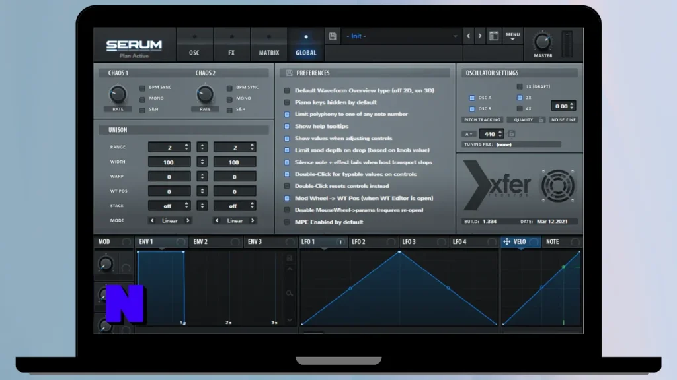Enable MPE Enabled by default
677x380 pixels.
287,222
